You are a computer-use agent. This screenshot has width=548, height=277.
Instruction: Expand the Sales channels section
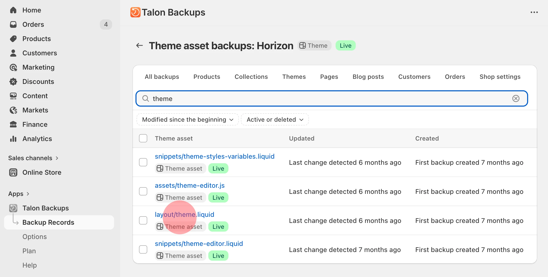[x=33, y=158]
